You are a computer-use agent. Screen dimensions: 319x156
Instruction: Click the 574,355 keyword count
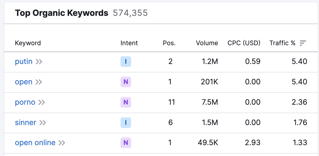click(130, 13)
